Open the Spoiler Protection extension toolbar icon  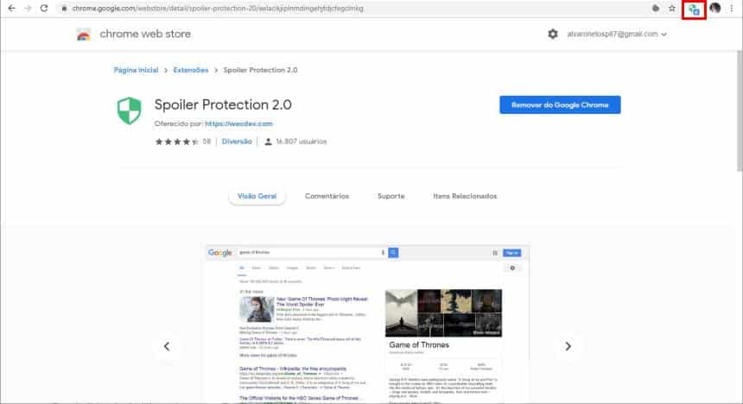(x=695, y=9)
